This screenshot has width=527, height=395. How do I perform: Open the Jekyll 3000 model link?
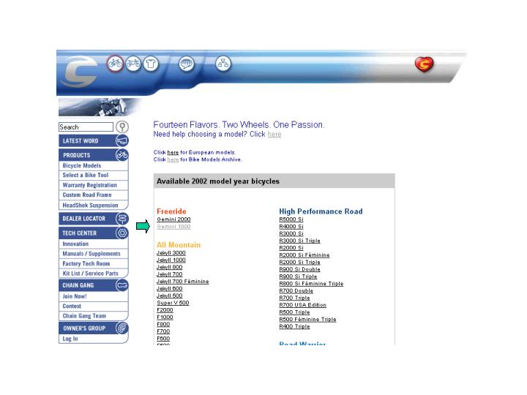171,252
